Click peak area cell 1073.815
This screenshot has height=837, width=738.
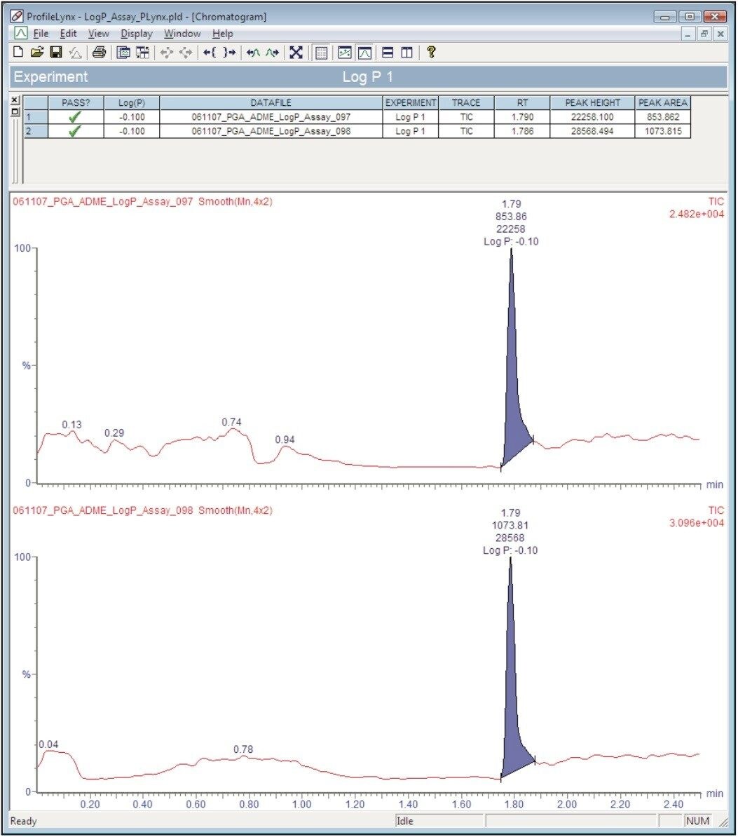coord(663,131)
